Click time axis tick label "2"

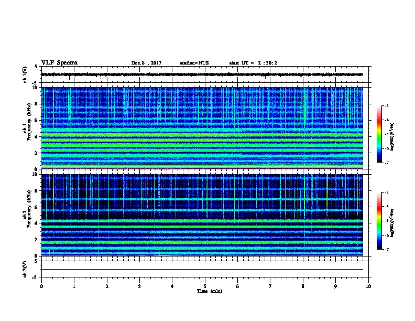pyautogui.click(x=107, y=286)
